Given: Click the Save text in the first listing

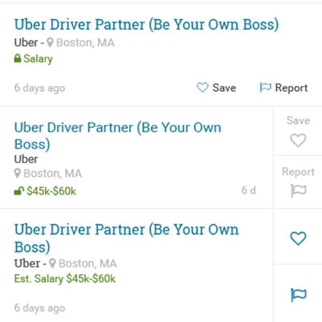Looking at the screenshot, I should [224, 87].
